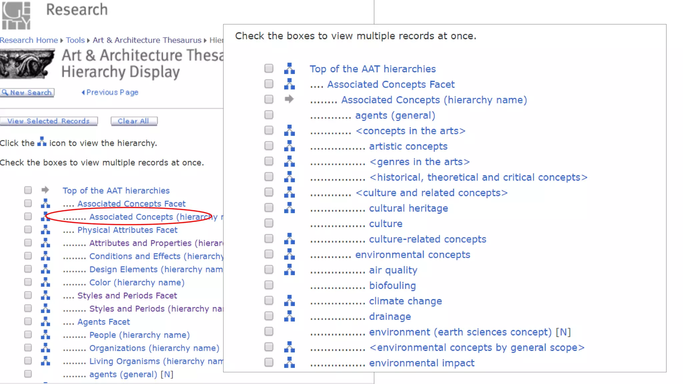Open hierarchy icon next to artistic concepts
This screenshot has height=384, width=683.
coord(289,146)
